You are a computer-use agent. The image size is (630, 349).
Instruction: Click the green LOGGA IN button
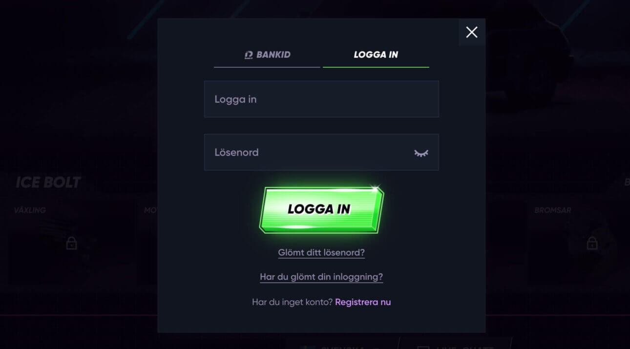(321, 209)
